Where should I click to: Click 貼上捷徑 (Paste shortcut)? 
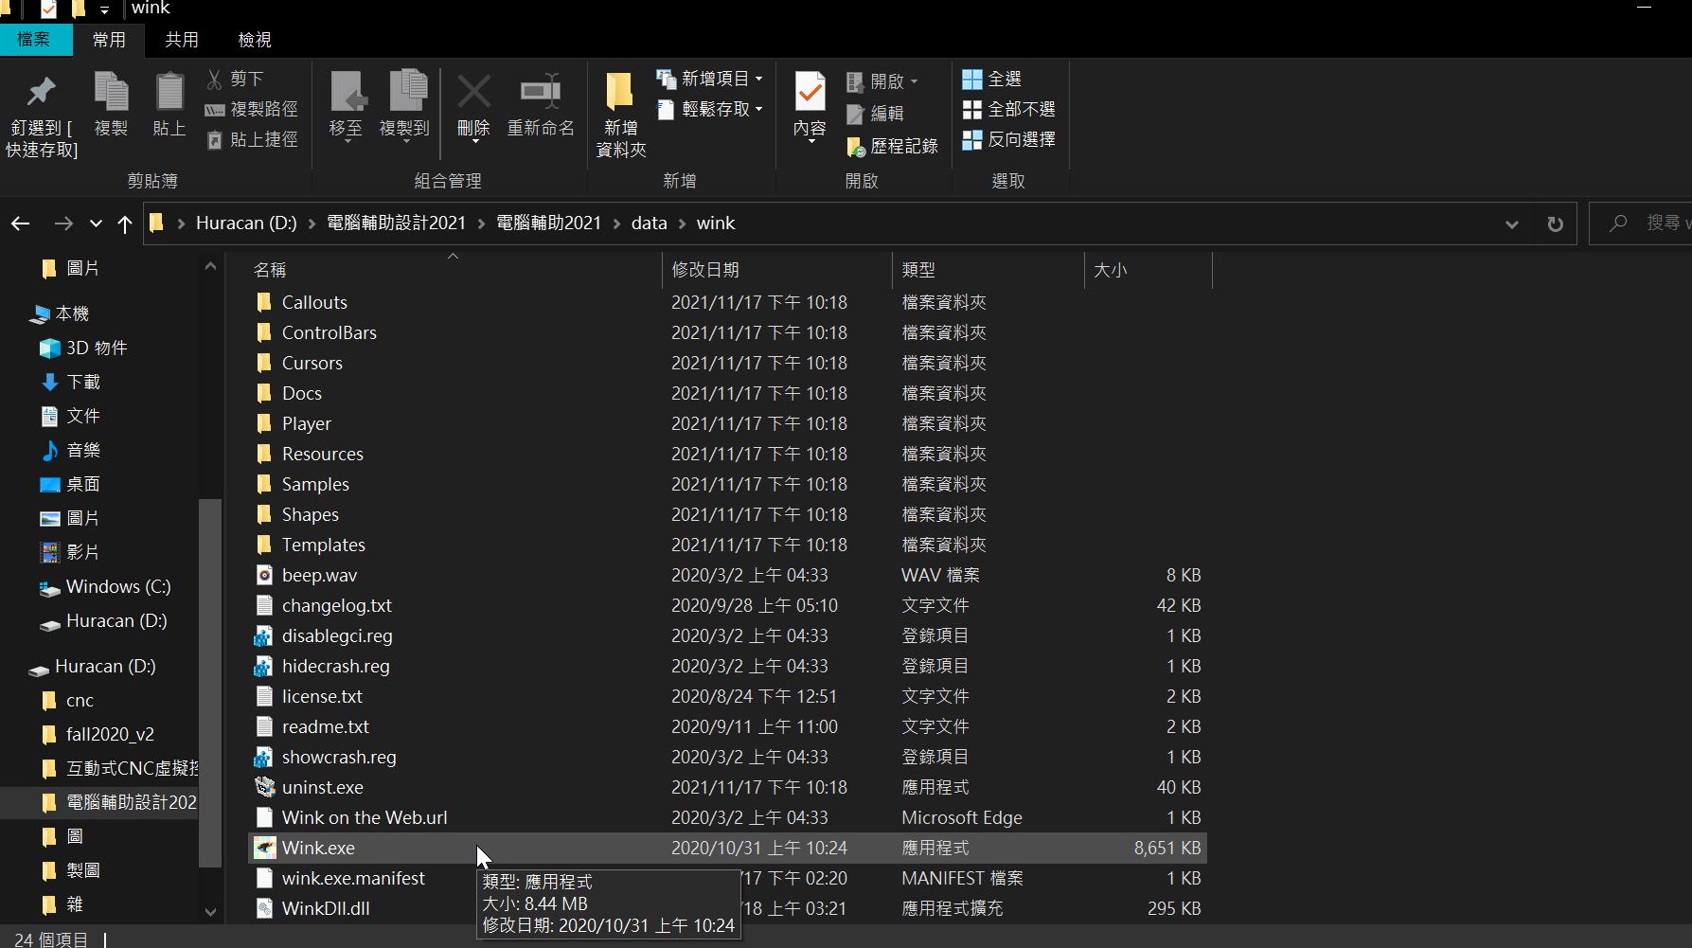pos(252,140)
